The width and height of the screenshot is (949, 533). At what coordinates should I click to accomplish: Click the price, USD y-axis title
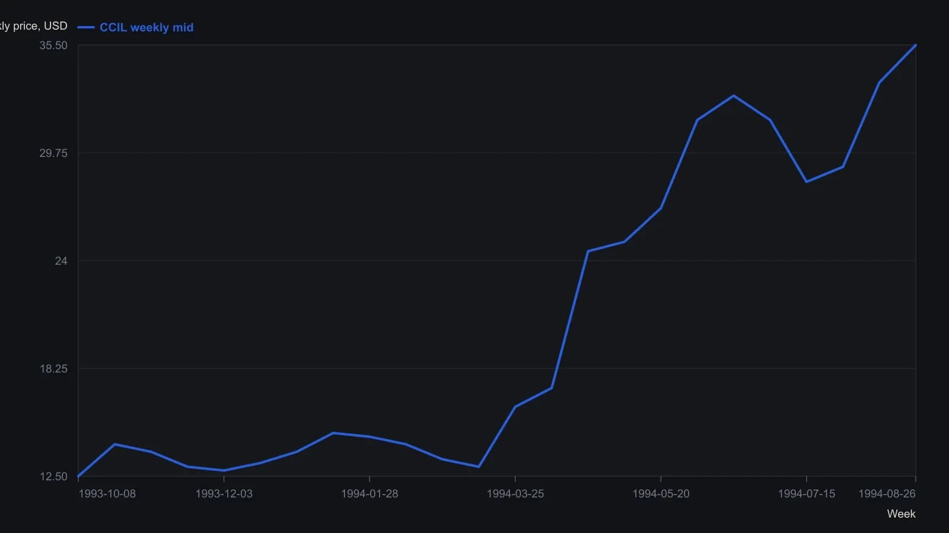tap(34, 26)
